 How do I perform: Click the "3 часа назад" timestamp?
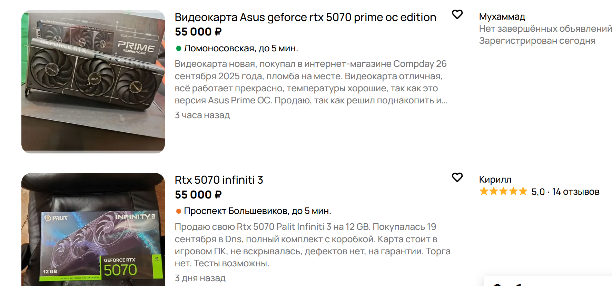[202, 115]
